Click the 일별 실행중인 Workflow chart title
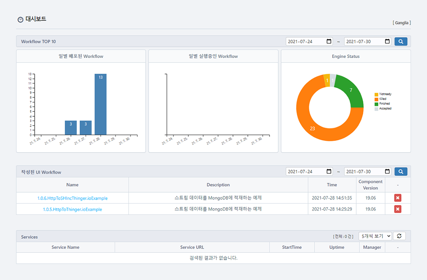 coord(213,56)
